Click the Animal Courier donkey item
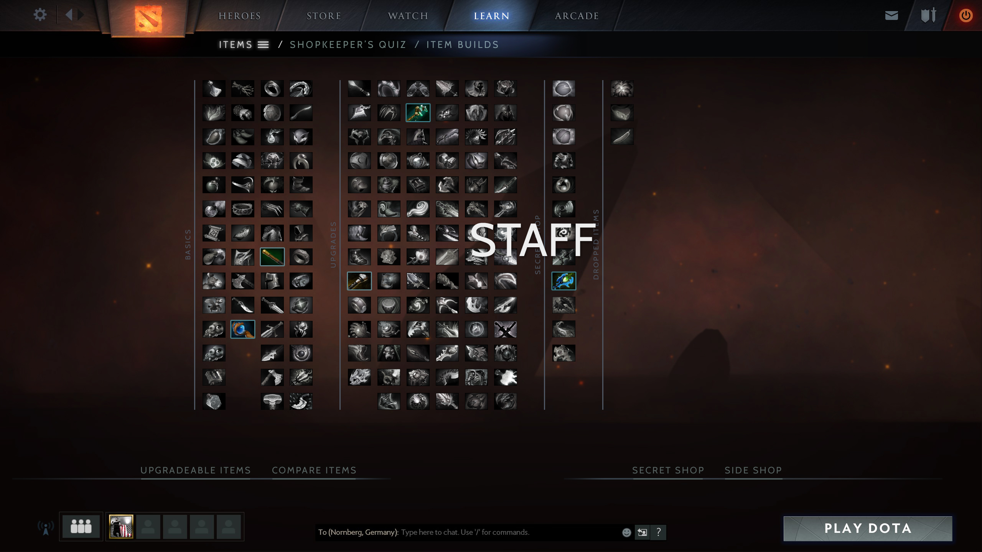982x552 pixels. [x=214, y=281]
